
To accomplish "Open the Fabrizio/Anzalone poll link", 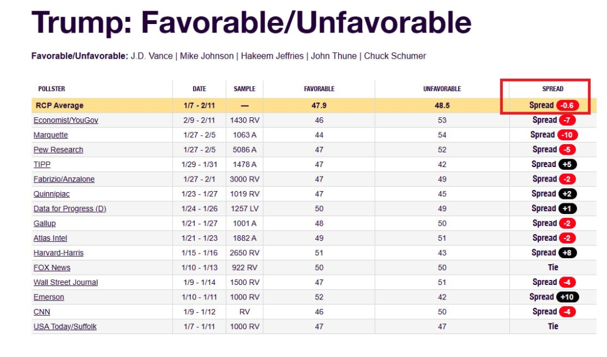I will pyautogui.click(x=64, y=179).
